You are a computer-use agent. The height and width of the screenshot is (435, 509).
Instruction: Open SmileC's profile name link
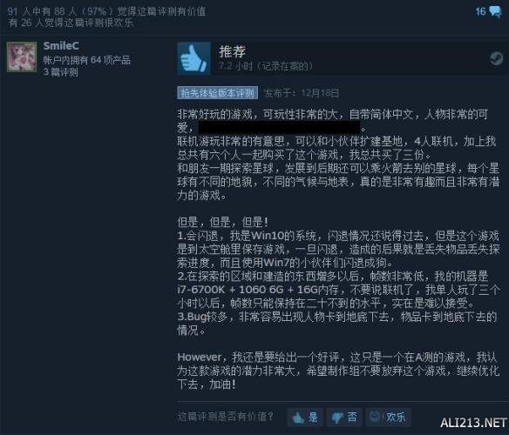click(61, 46)
